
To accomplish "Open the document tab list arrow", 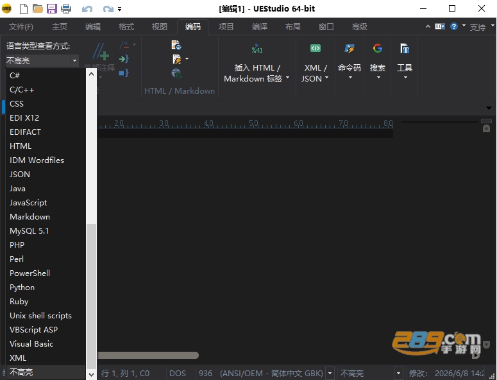I will tap(489, 108).
